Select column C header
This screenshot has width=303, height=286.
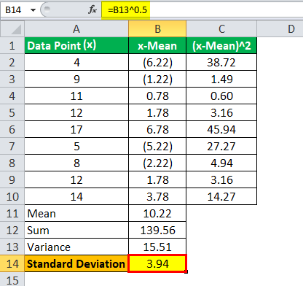(x=221, y=29)
